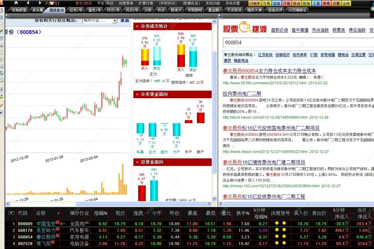
Task: Select the pencil drawing tool in left sidebar
Action: pyautogui.click(x=2, y=105)
